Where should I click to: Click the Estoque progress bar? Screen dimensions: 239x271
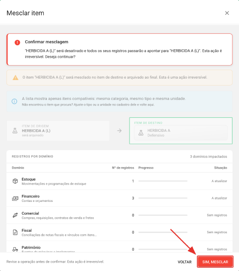(x=163, y=181)
